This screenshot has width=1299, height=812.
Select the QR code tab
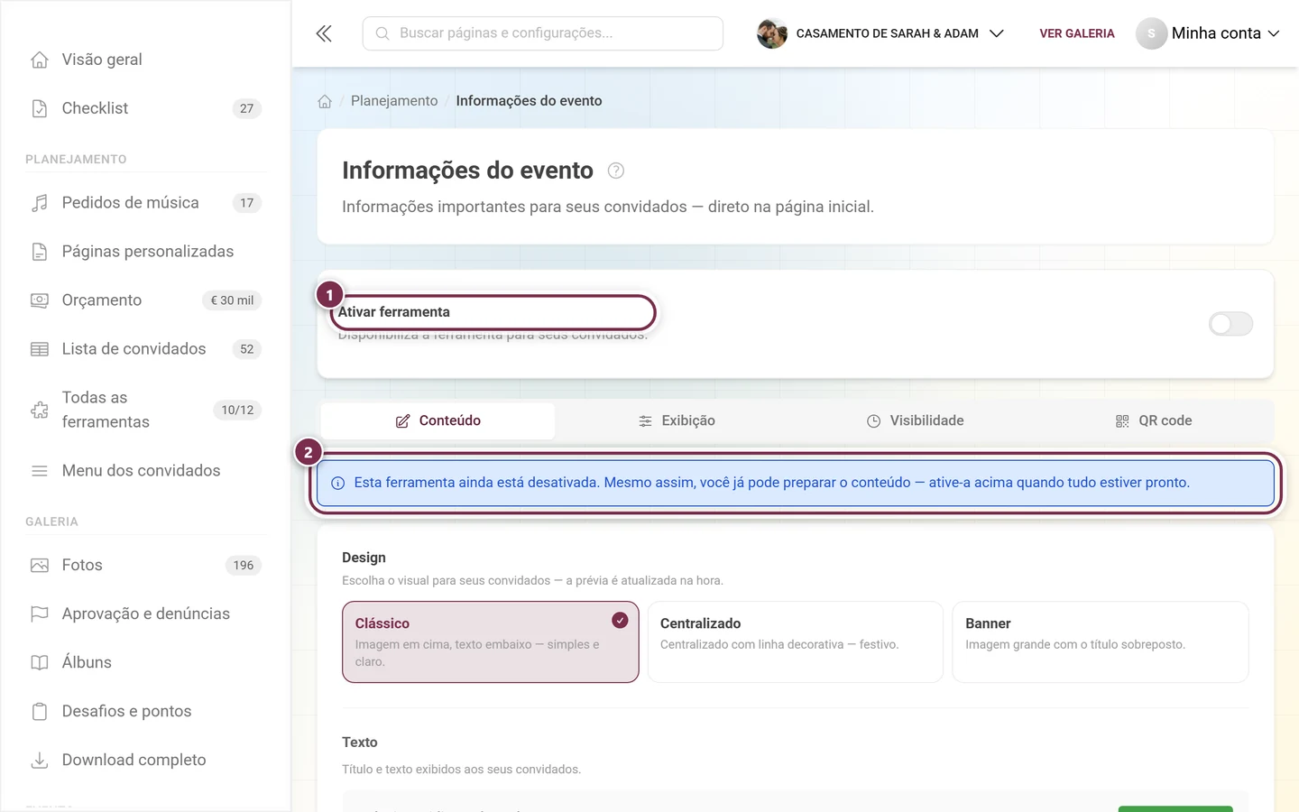pos(1154,421)
